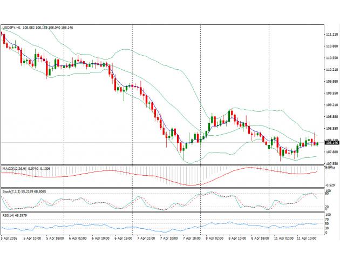This screenshot has height=265, width=340.
Task: Click the 6 Apr 02:00 time label
Action: [78, 237]
